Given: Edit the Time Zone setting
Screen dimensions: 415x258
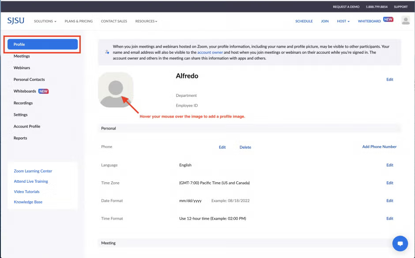Looking at the screenshot, I should [x=389, y=183].
